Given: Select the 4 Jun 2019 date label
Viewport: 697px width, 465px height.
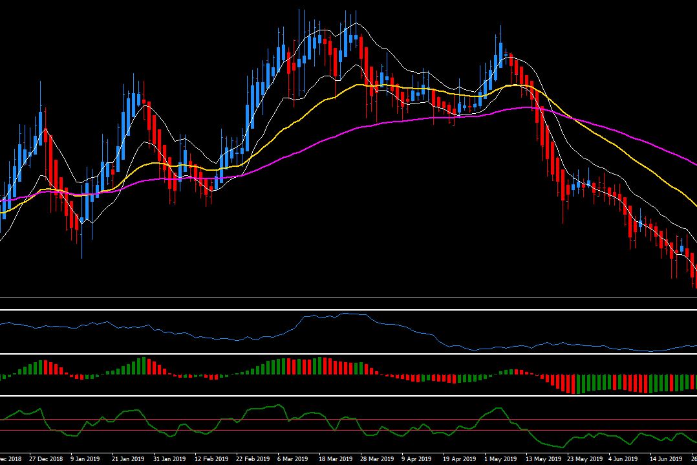Looking at the screenshot, I should click(x=623, y=459).
